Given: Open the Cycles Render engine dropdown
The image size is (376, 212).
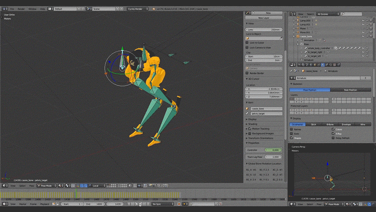Looking at the screenshot, I should pyautogui.click(x=137, y=9).
